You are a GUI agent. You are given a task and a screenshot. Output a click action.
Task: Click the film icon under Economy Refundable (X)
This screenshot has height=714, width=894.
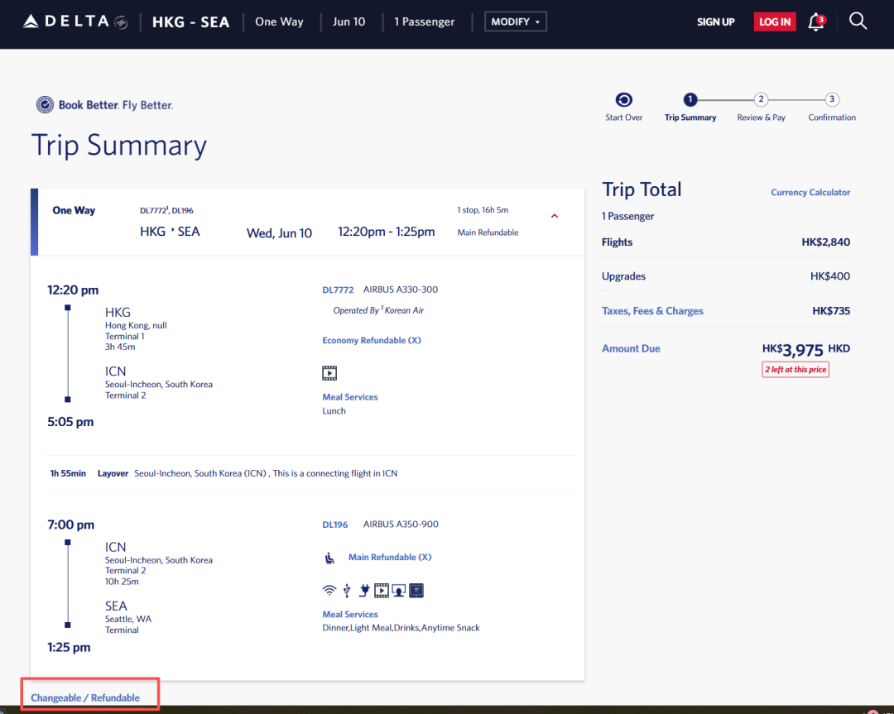(329, 373)
